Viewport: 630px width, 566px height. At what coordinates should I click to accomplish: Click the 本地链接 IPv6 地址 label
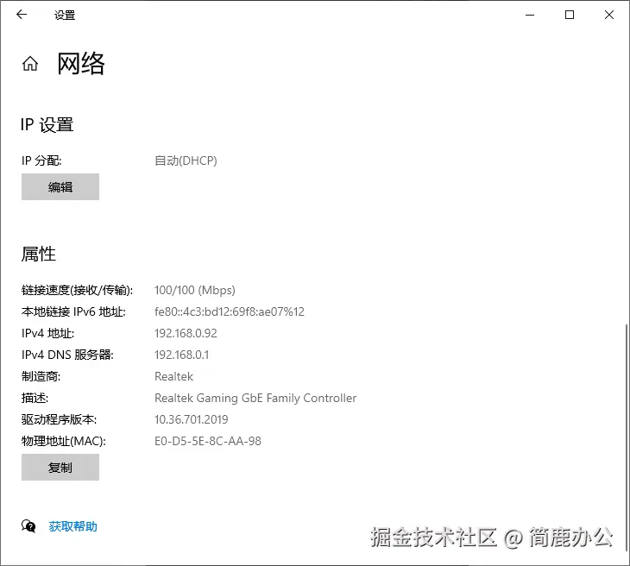pyautogui.click(x=73, y=311)
